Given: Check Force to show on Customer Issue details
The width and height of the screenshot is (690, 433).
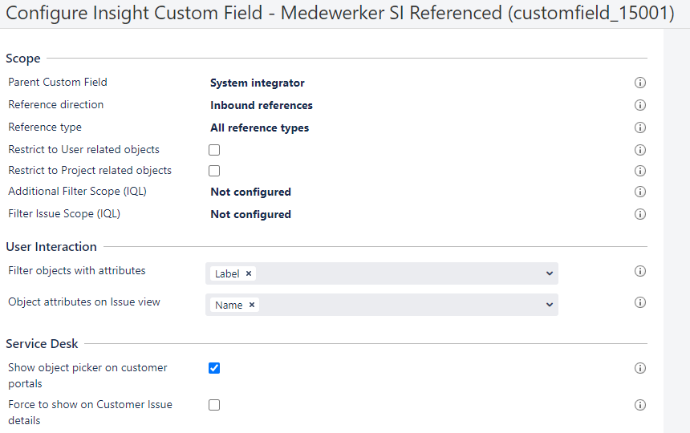Looking at the screenshot, I should (x=214, y=405).
